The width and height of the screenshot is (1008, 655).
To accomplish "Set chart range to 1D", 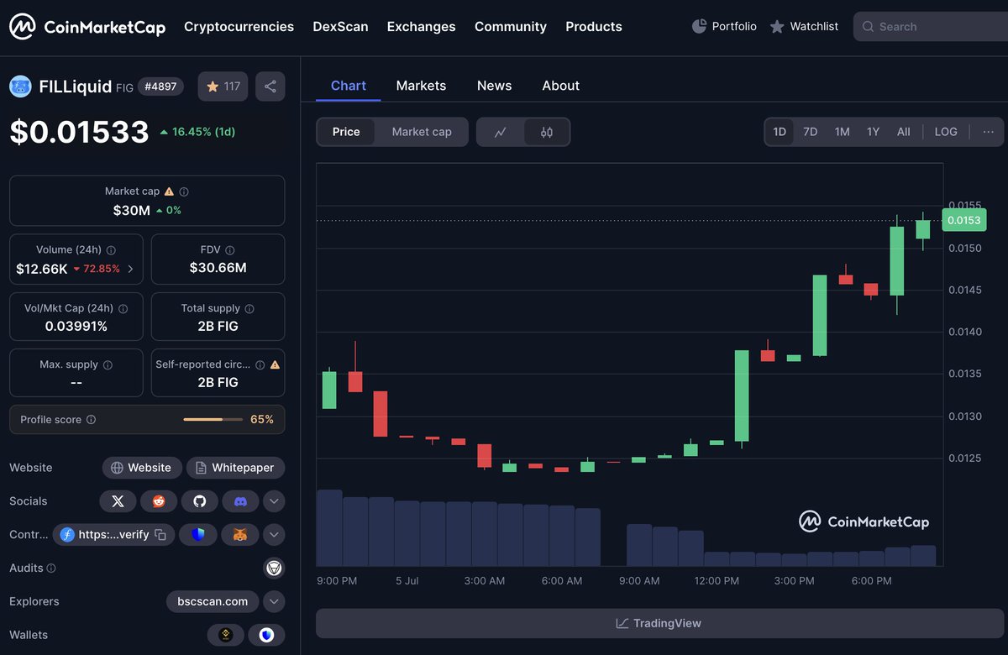I will [x=780, y=132].
